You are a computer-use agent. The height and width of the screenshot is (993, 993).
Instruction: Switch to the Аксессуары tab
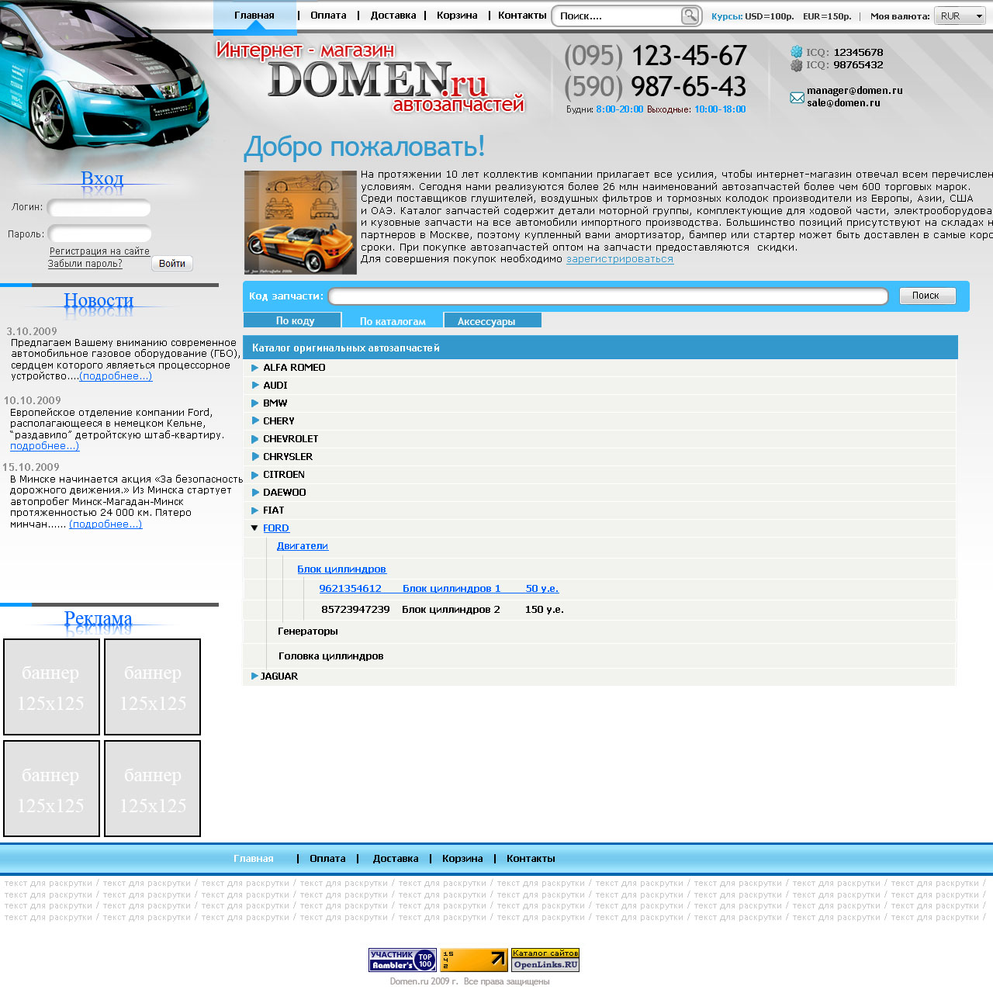[492, 321]
